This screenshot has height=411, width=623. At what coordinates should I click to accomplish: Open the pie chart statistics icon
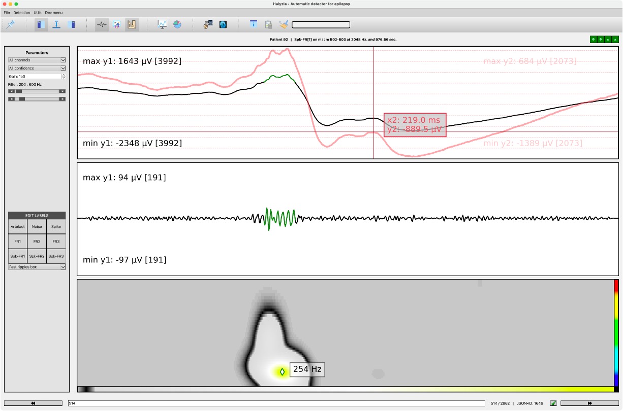[178, 24]
